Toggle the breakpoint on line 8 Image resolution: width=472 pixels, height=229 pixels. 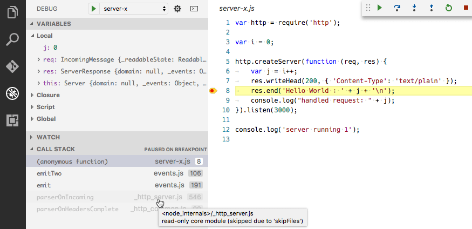coord(213,91)
